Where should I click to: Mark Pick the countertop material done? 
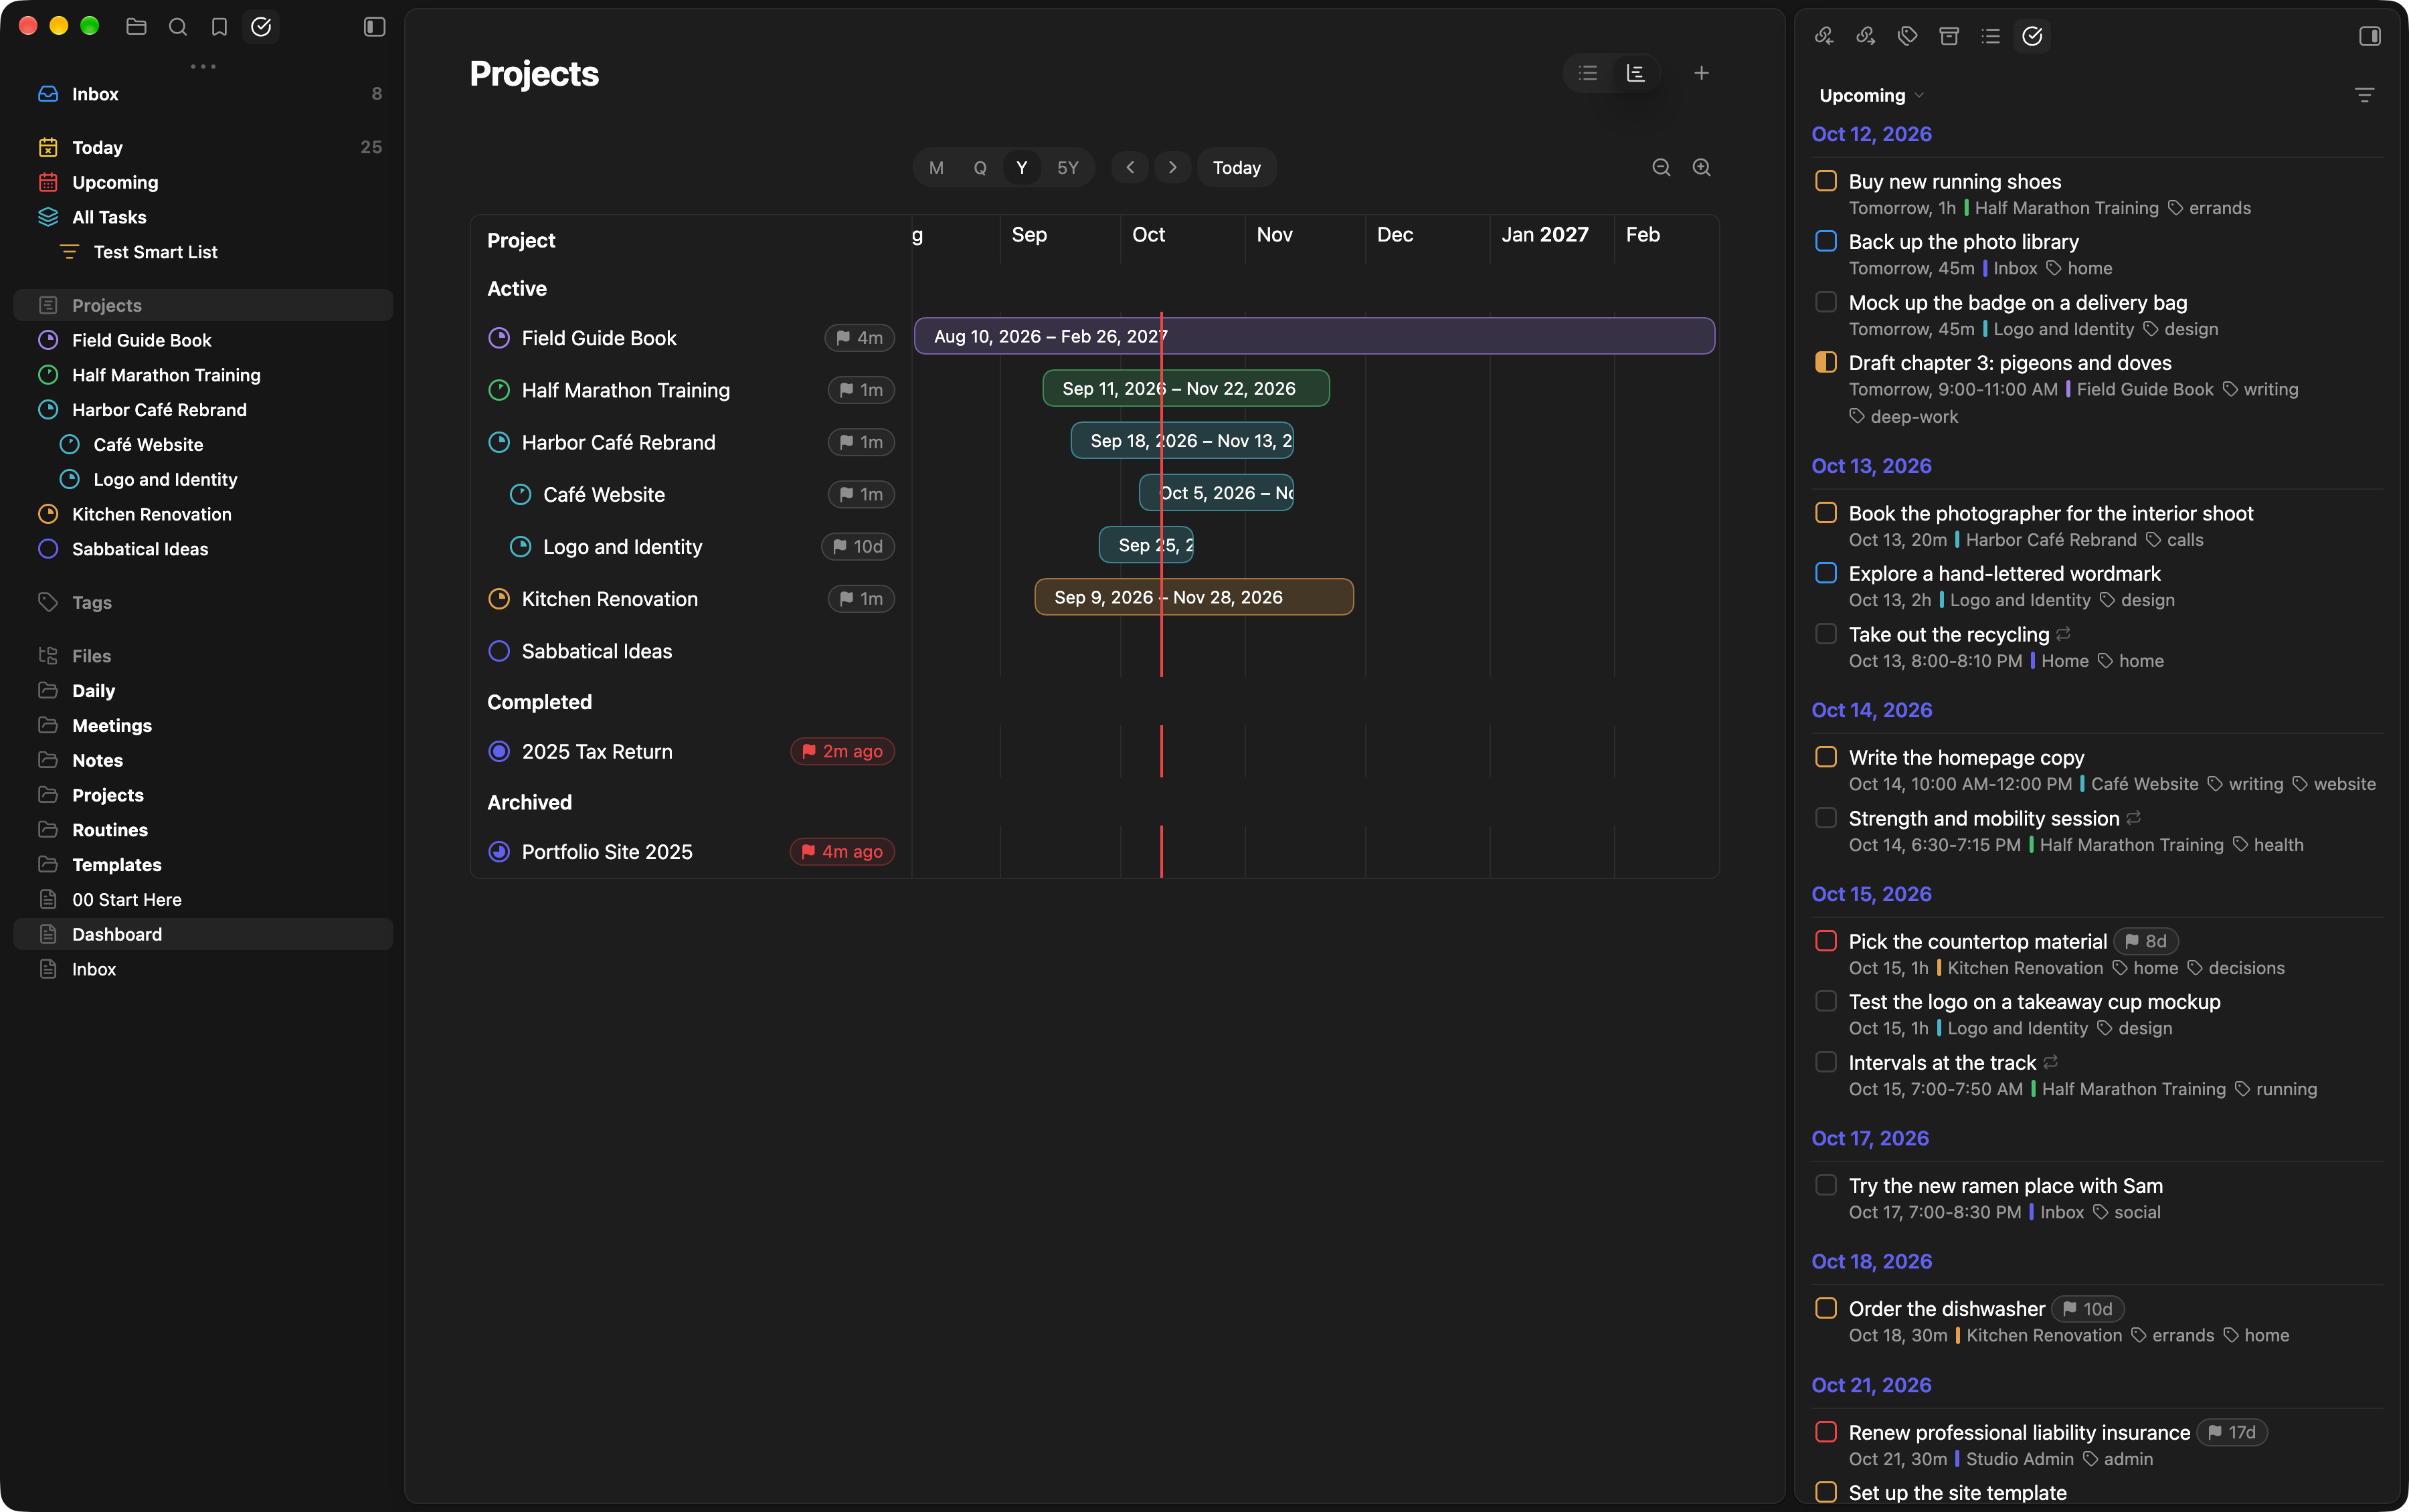pyautogui.click(x=1826, y=941)
